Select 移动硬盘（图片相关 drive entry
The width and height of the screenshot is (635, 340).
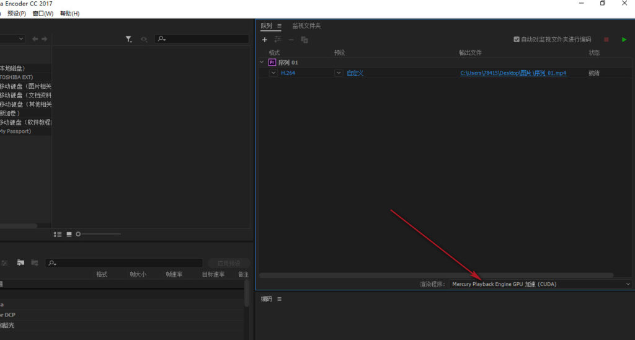[25, 86]
